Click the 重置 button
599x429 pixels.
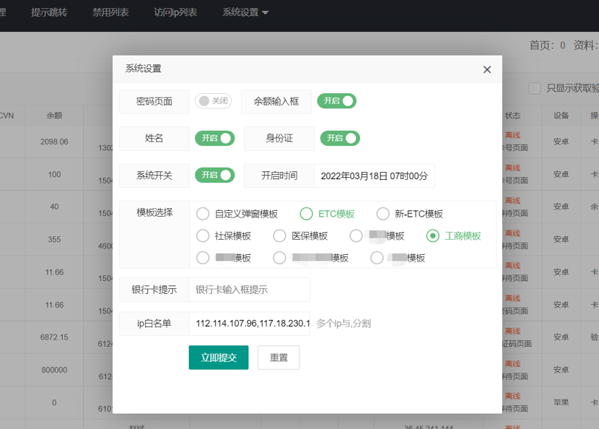[x=279, y=357]
